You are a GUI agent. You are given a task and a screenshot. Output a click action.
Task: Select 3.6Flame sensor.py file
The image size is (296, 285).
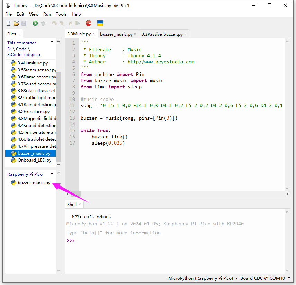point(30,77)
